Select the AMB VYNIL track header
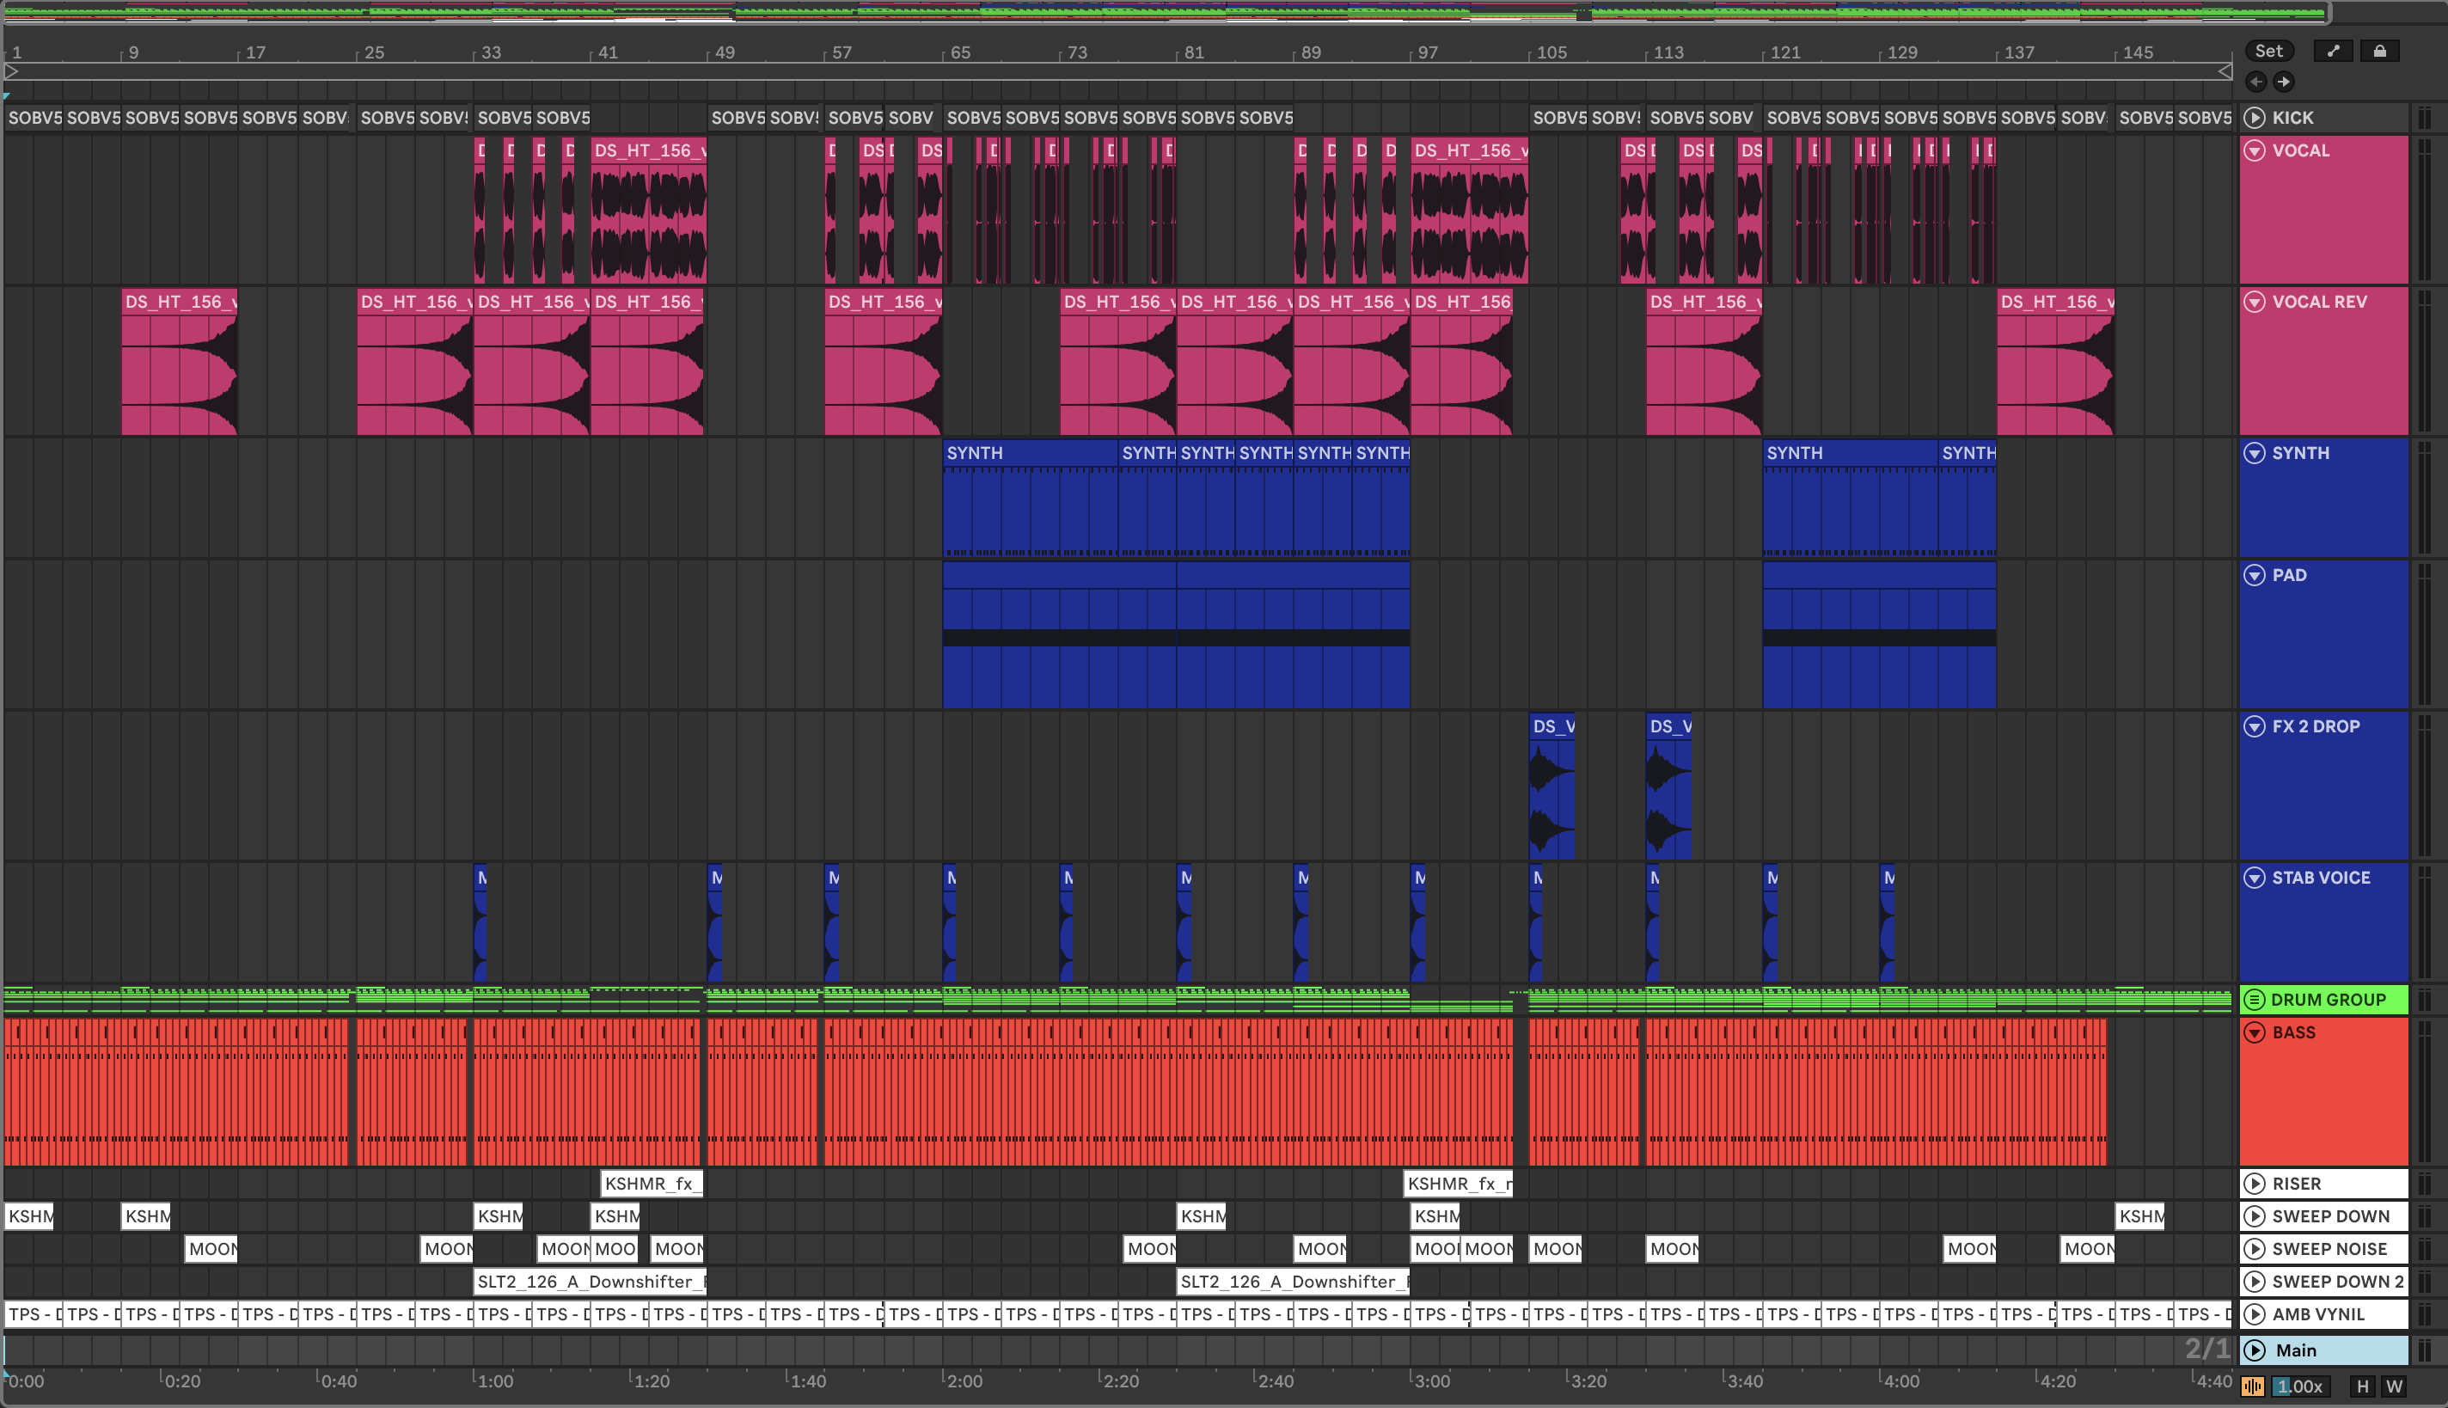 point(2318,1314)
